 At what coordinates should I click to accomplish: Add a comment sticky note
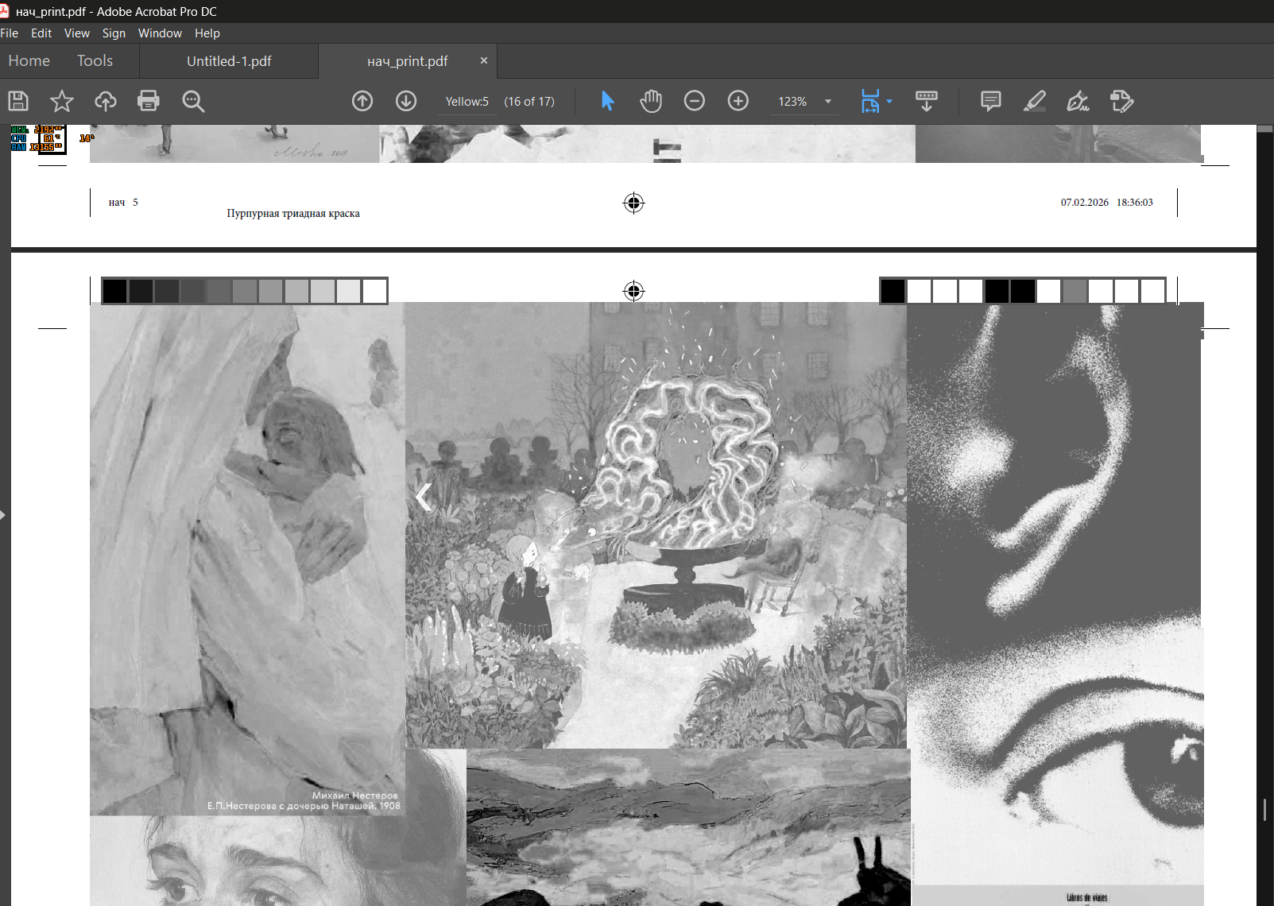[x=991, y=101]
